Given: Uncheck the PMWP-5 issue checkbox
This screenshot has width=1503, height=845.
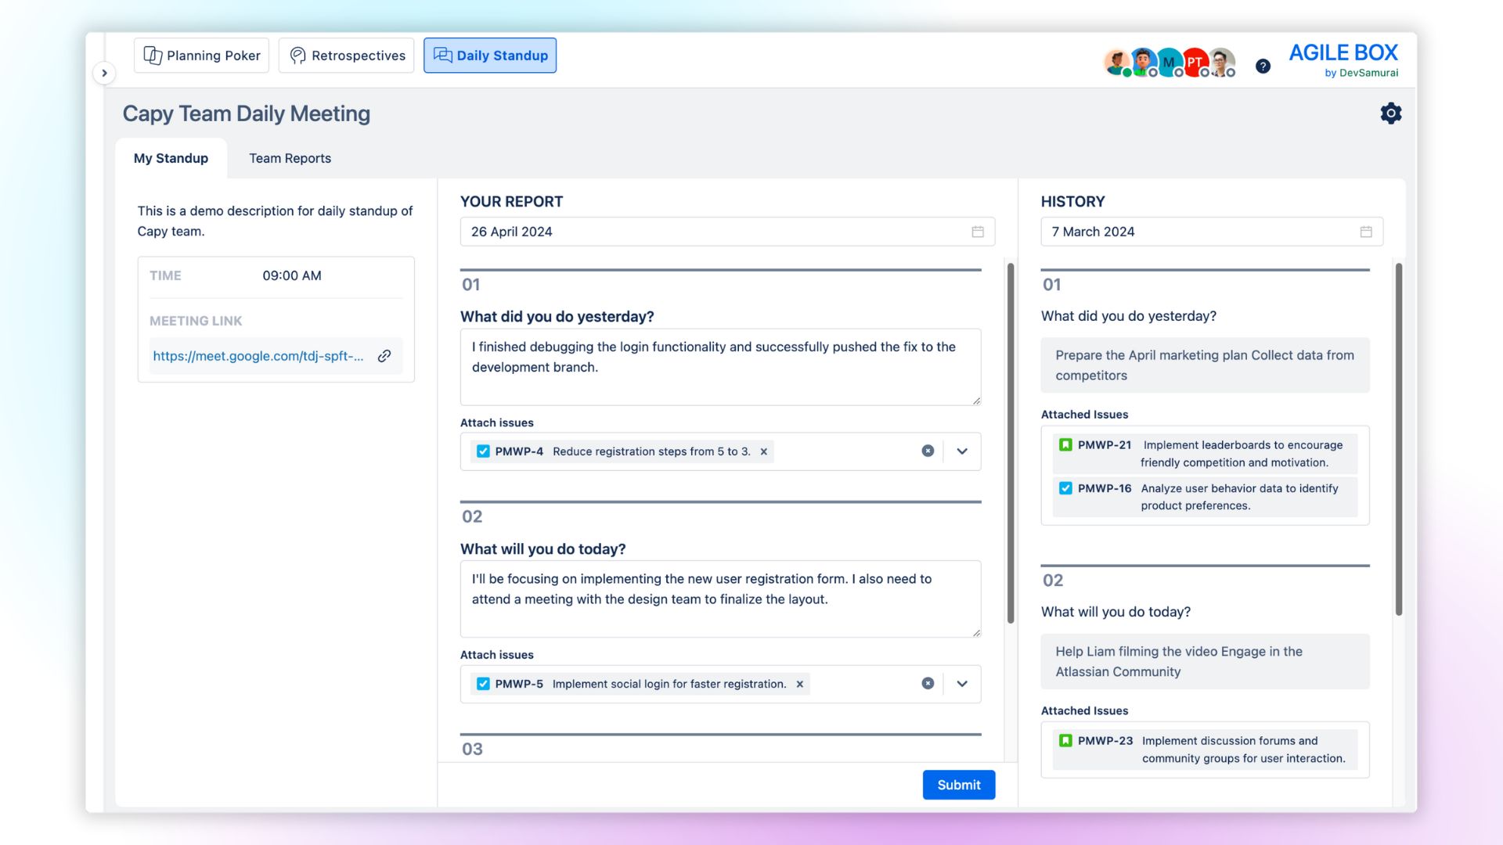Looking at the screenshot, I should [x=483, y=683].
